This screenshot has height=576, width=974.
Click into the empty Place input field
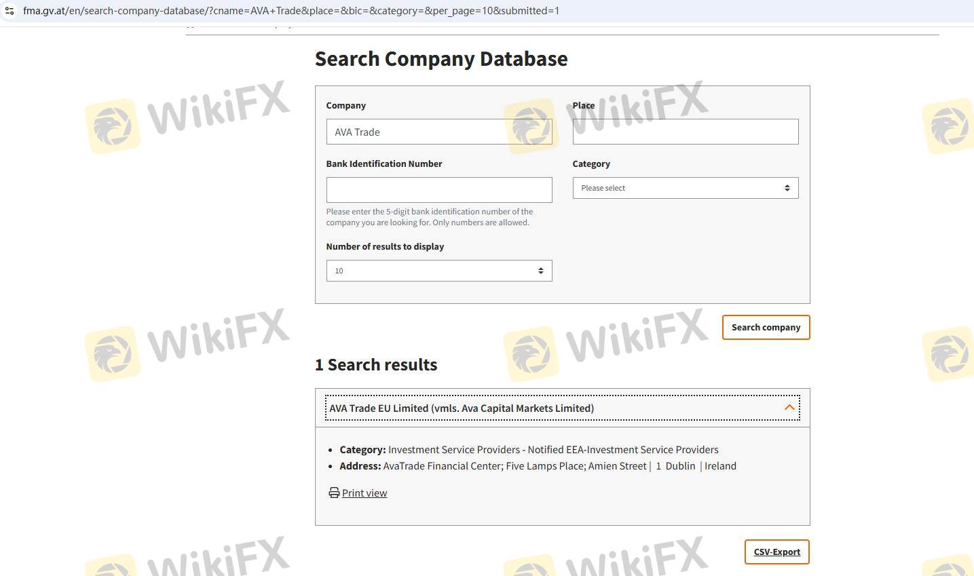coord(685,132)
